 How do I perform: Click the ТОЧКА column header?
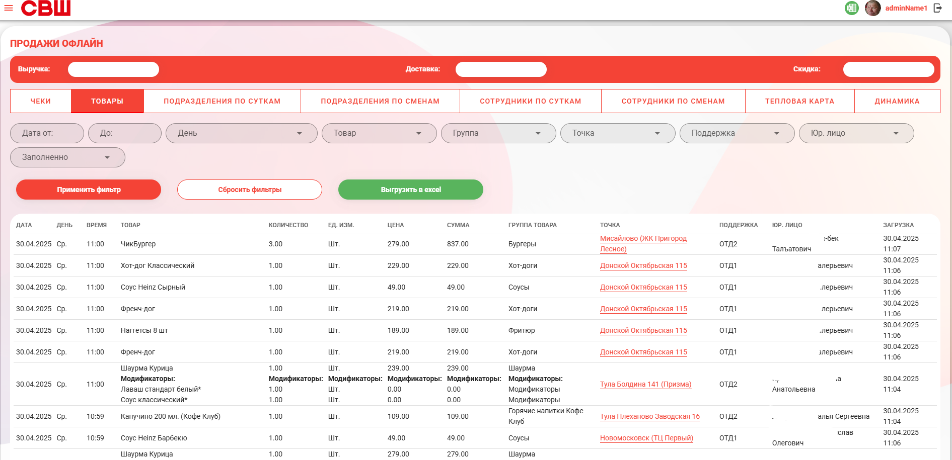(610, 225)
